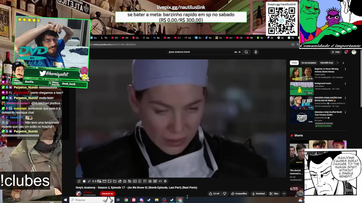Screen dimensions: 362x203
Task: Open YouTube notifications bell
Action: (346, 52)
